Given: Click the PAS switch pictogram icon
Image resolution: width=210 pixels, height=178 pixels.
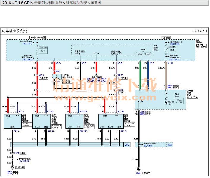Looking at the screenshot, I should pos(179,101).
